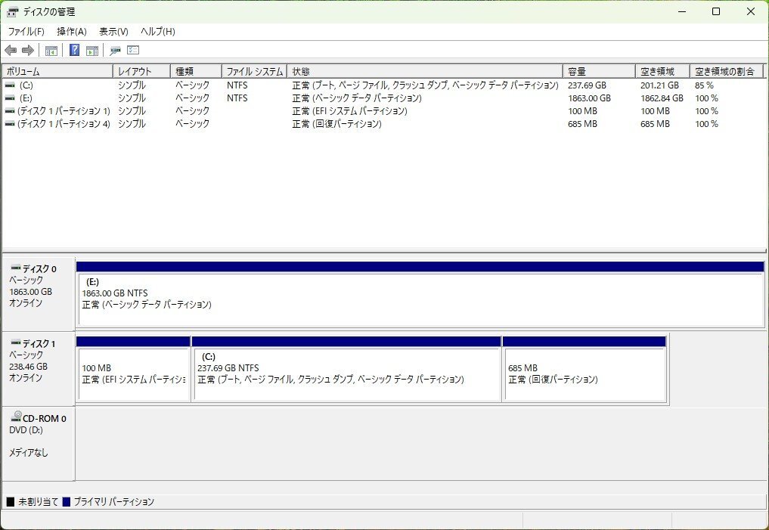The width and height of the screenshot is (769, 530).
Task: Select the (E:) volume name in the list
Action: (x=26, y=98)
